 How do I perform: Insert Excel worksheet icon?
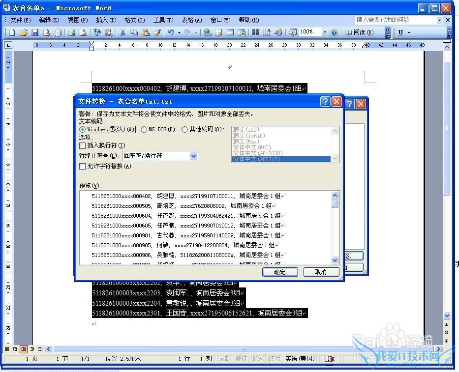coord(242,32)
